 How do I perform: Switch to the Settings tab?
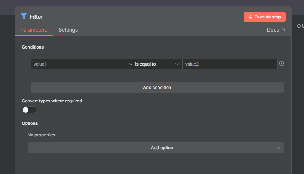point(68,30)
